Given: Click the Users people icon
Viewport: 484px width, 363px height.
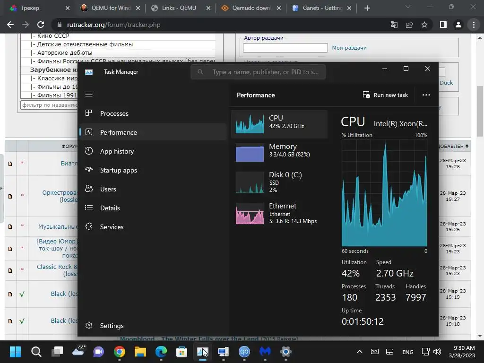Looking at the screenshot, I should (89, 189).
